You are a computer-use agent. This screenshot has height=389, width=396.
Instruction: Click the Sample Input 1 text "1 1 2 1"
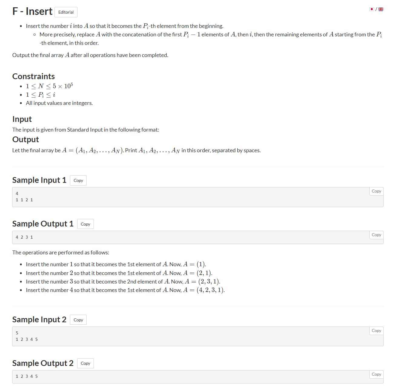coord(24,200)
